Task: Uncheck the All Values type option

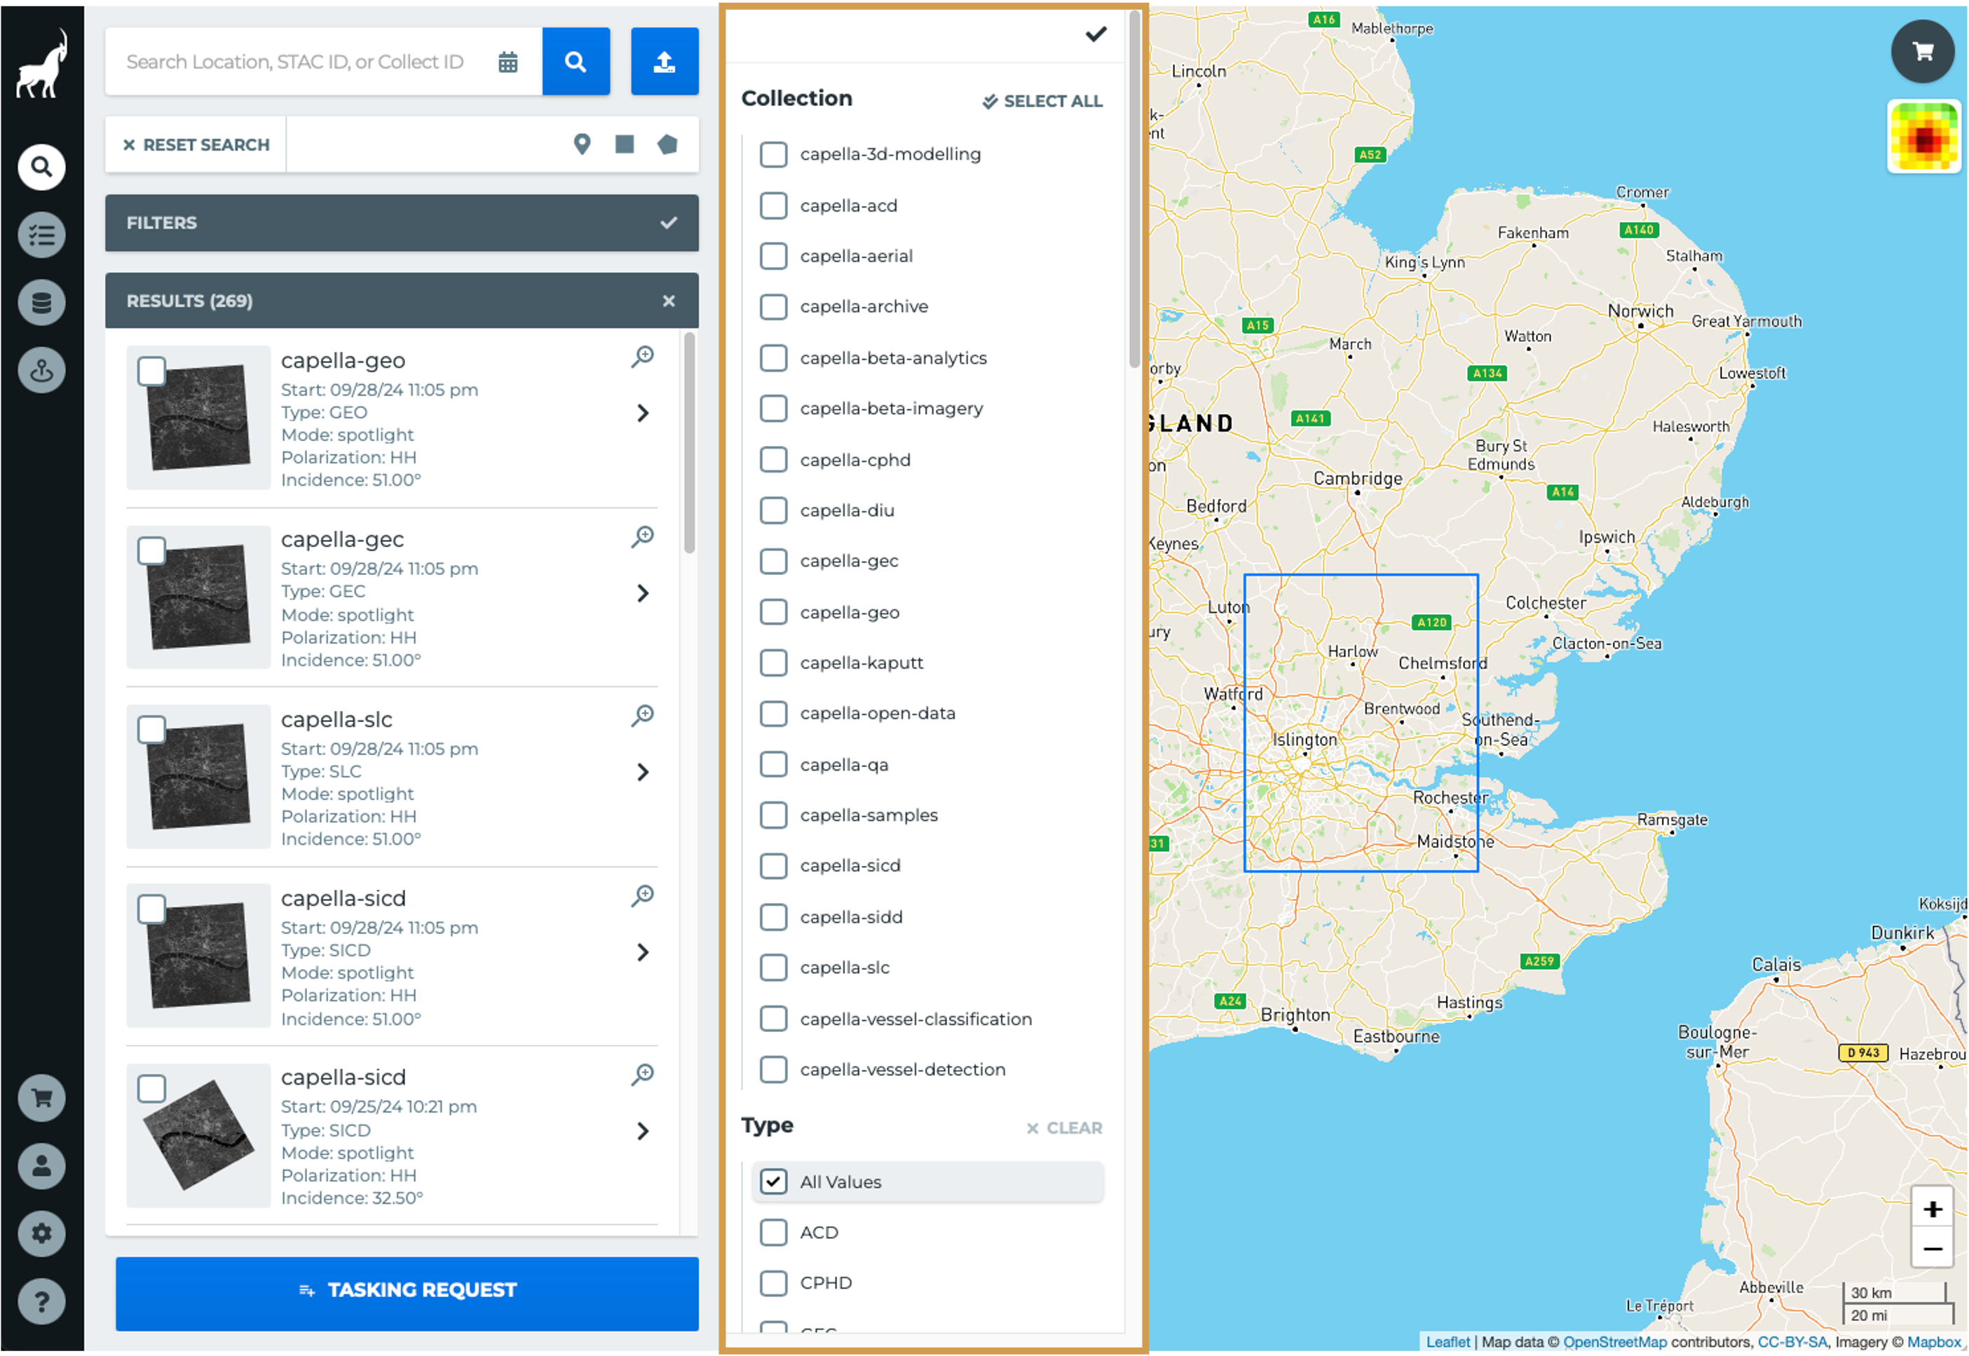Action: click(x=773, y=1182)
